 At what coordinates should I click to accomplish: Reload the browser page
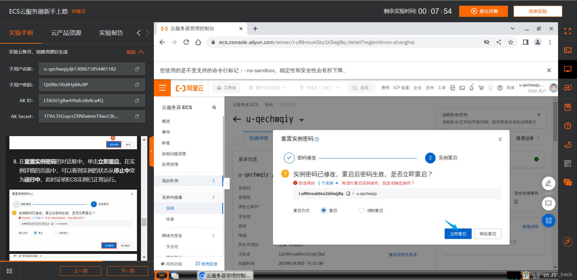point(186,42)
